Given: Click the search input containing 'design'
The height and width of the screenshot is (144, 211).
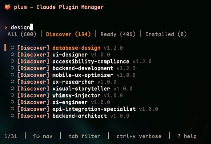Looking at the screenshot, I should [22, 27].
